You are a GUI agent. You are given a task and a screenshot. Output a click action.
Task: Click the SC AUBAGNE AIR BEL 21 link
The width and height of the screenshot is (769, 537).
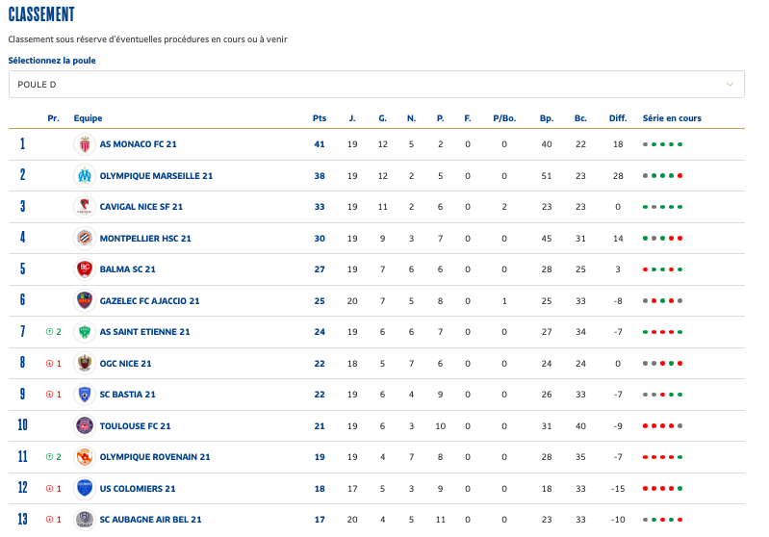tap(150, 520)
